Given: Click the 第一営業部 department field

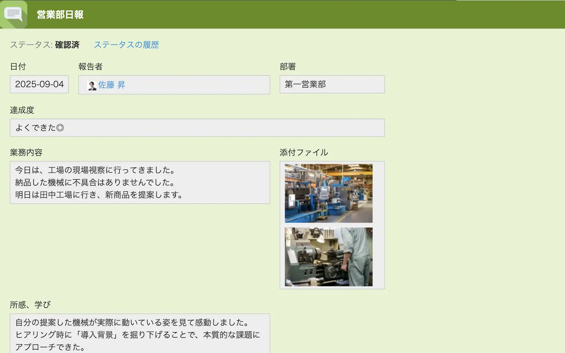Looking at the screenshot, I should coord(332,84).
